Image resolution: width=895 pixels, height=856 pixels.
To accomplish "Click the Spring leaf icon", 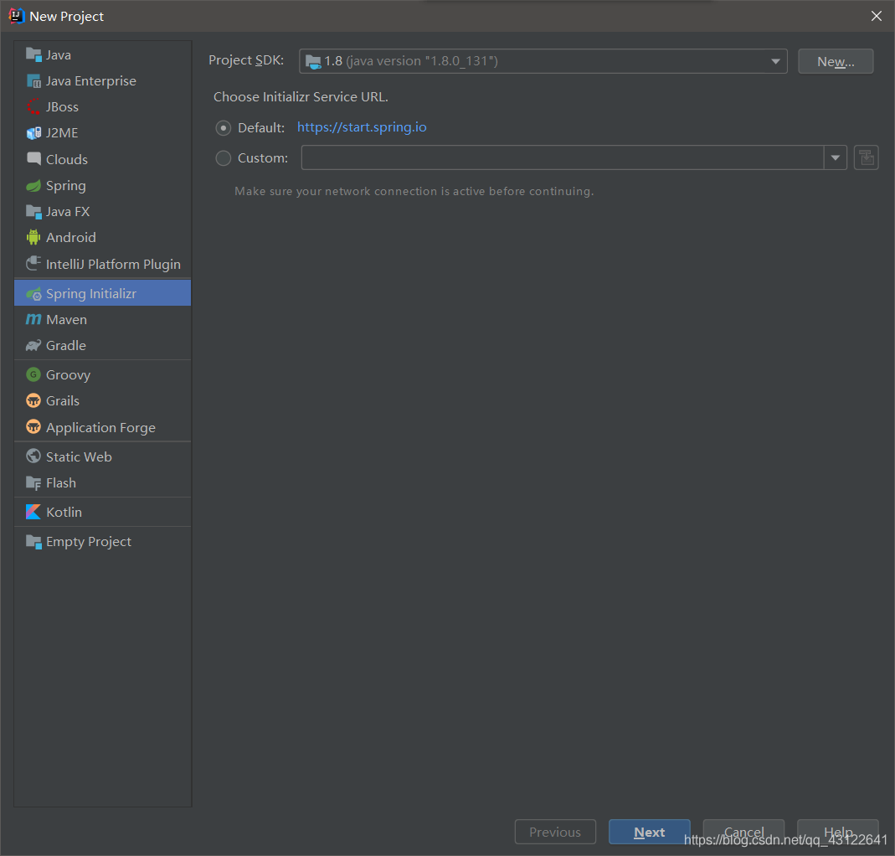I will (x=33, y=186).
